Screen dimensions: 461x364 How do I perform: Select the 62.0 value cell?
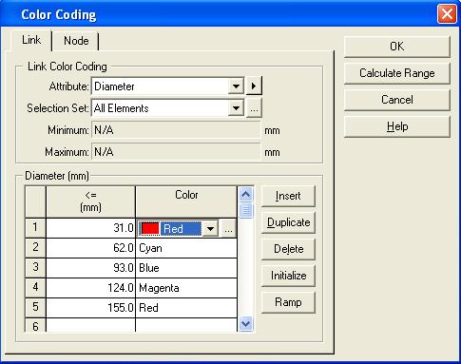click(x=90, y=248)
